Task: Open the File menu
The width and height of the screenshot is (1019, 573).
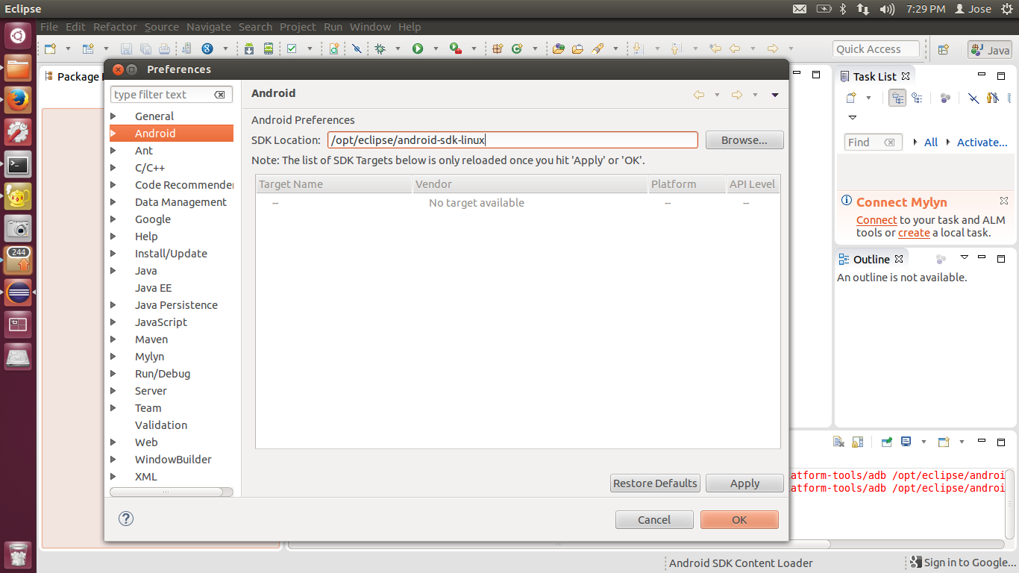Action: point(48,27)
